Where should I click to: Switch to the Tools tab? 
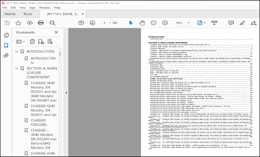(28, 14)
